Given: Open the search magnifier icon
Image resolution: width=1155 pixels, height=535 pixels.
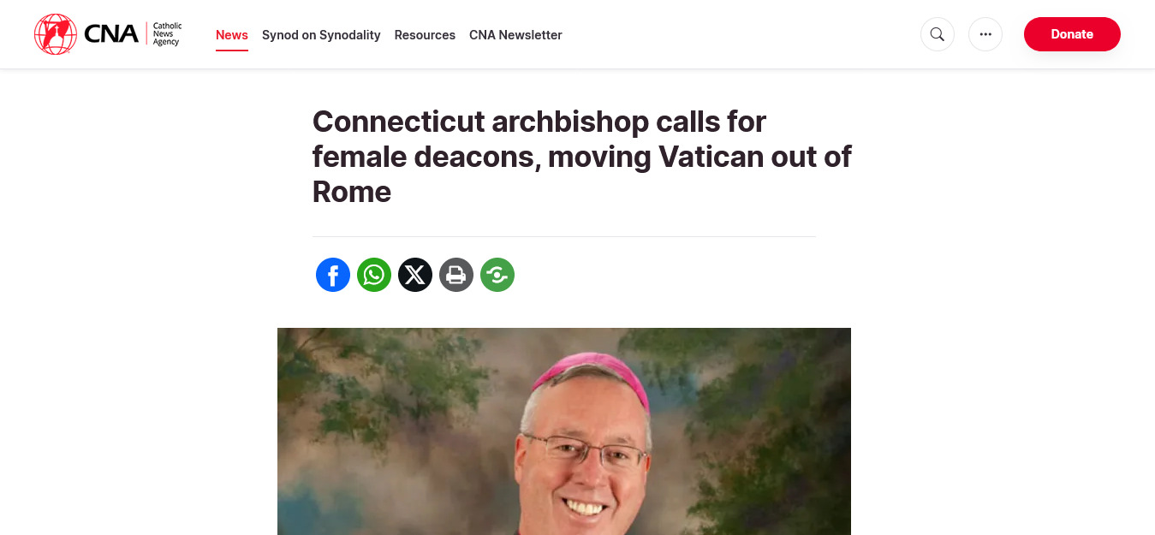Looking at the screenshot, I should pos(937,34).
